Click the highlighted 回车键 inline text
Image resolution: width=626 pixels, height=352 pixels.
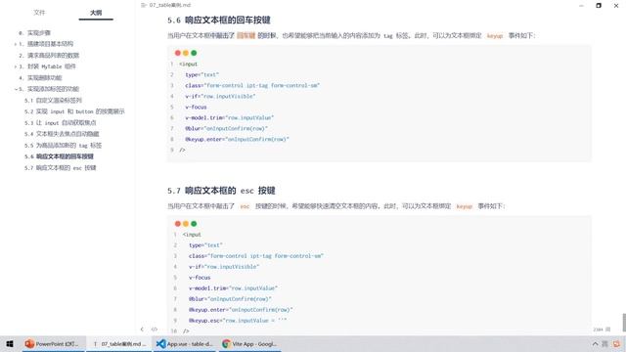246,35
